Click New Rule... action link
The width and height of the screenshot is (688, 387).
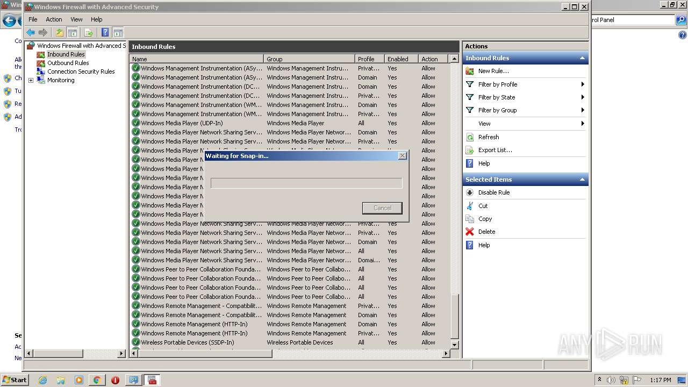tap(493, 71)
